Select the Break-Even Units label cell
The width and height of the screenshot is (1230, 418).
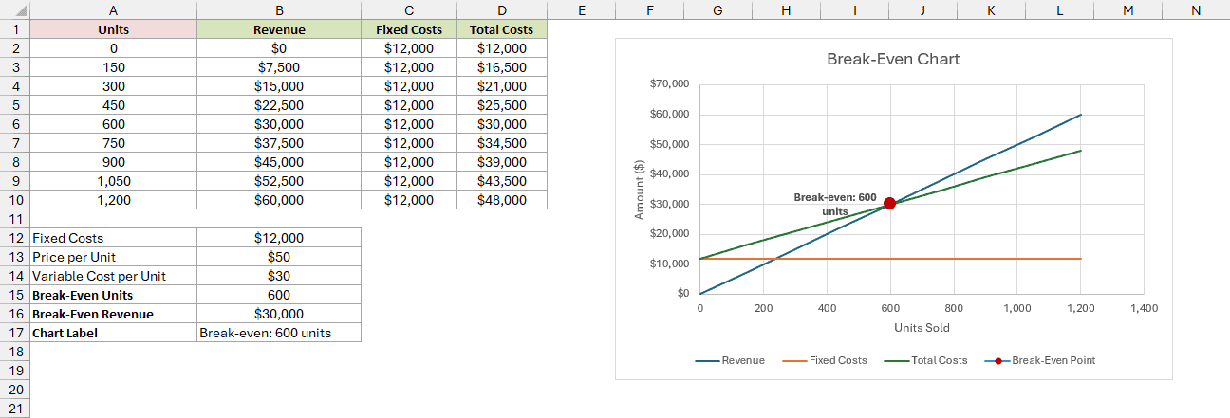pos(114,295)
